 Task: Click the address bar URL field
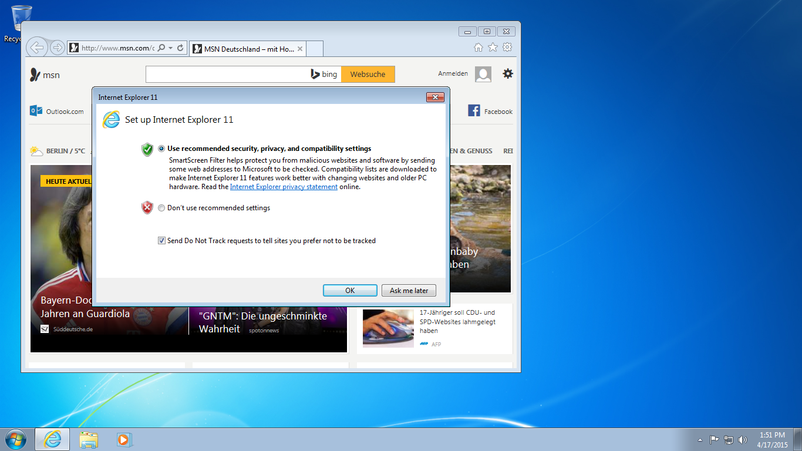117,48
